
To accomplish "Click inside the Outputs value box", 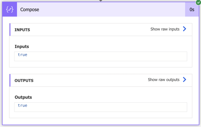I will point(105,107).
